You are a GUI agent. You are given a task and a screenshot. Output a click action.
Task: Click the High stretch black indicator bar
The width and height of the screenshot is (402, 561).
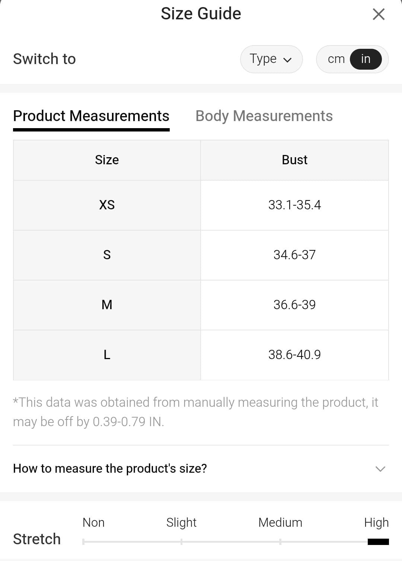[378, 542]
